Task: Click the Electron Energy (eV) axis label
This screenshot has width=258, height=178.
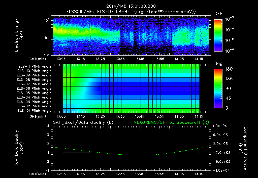Action: (x=19, y=35)
